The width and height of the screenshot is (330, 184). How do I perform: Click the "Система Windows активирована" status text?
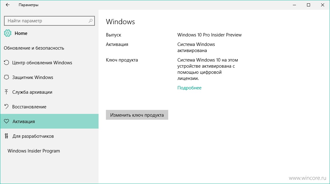pos(196,47)
